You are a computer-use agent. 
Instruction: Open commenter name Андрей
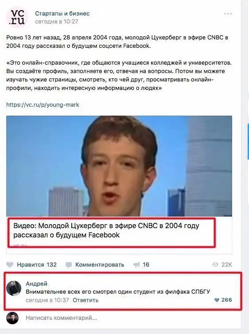point(36,284)
